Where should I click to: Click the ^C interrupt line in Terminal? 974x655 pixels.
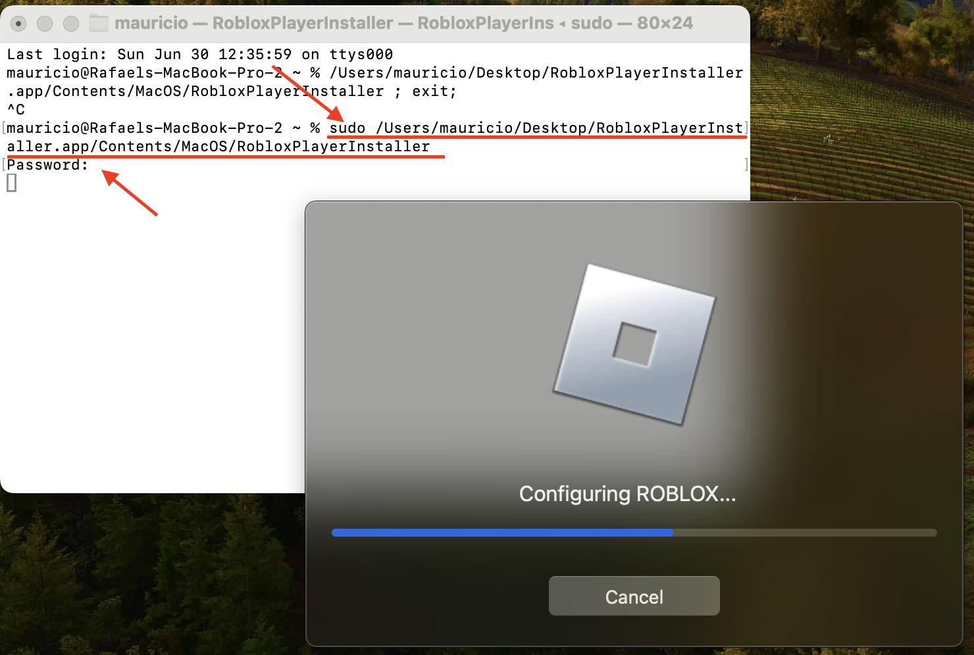point(16,109)
